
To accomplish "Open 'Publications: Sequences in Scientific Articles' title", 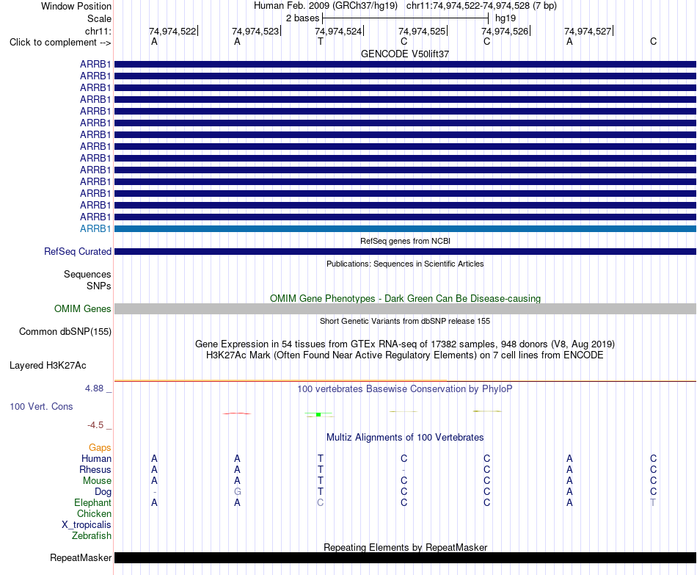I will [405, 264].
